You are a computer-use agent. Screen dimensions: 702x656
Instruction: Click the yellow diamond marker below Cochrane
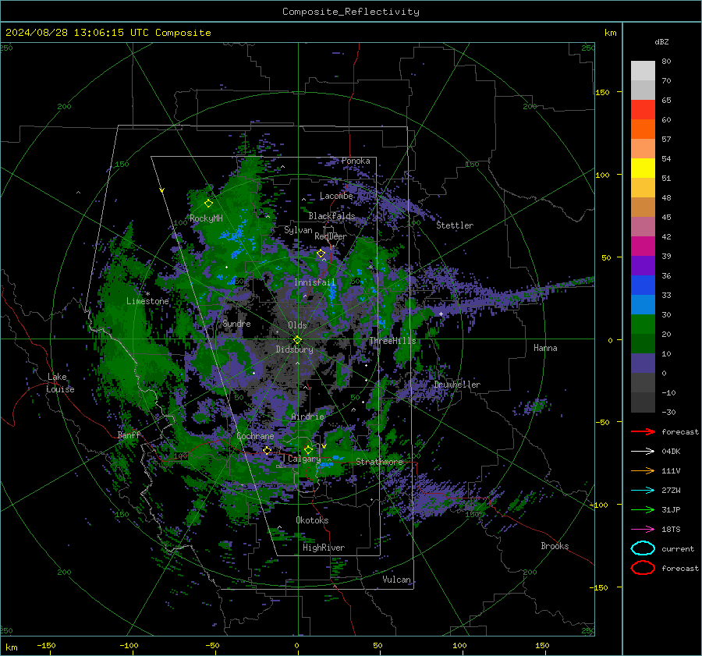267,450
